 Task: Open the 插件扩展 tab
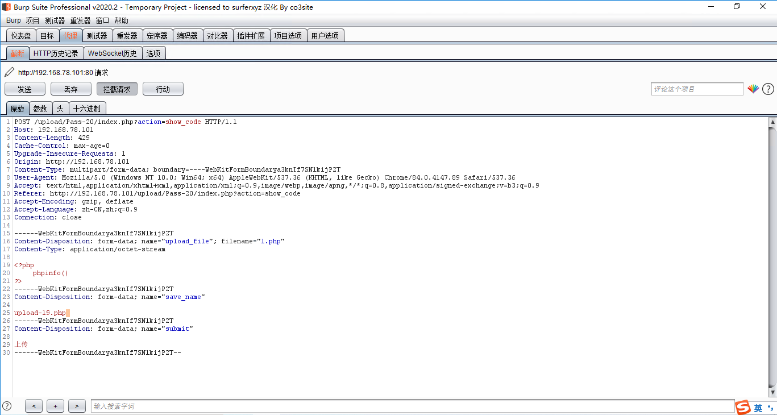coord(251,35)
